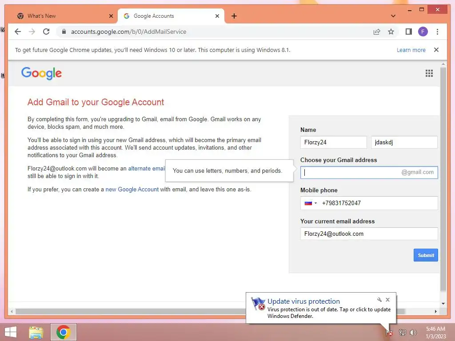Select the Google Accounts tab
The height and width of the screenshot is (341, 455).
click(x=171, y=16)
